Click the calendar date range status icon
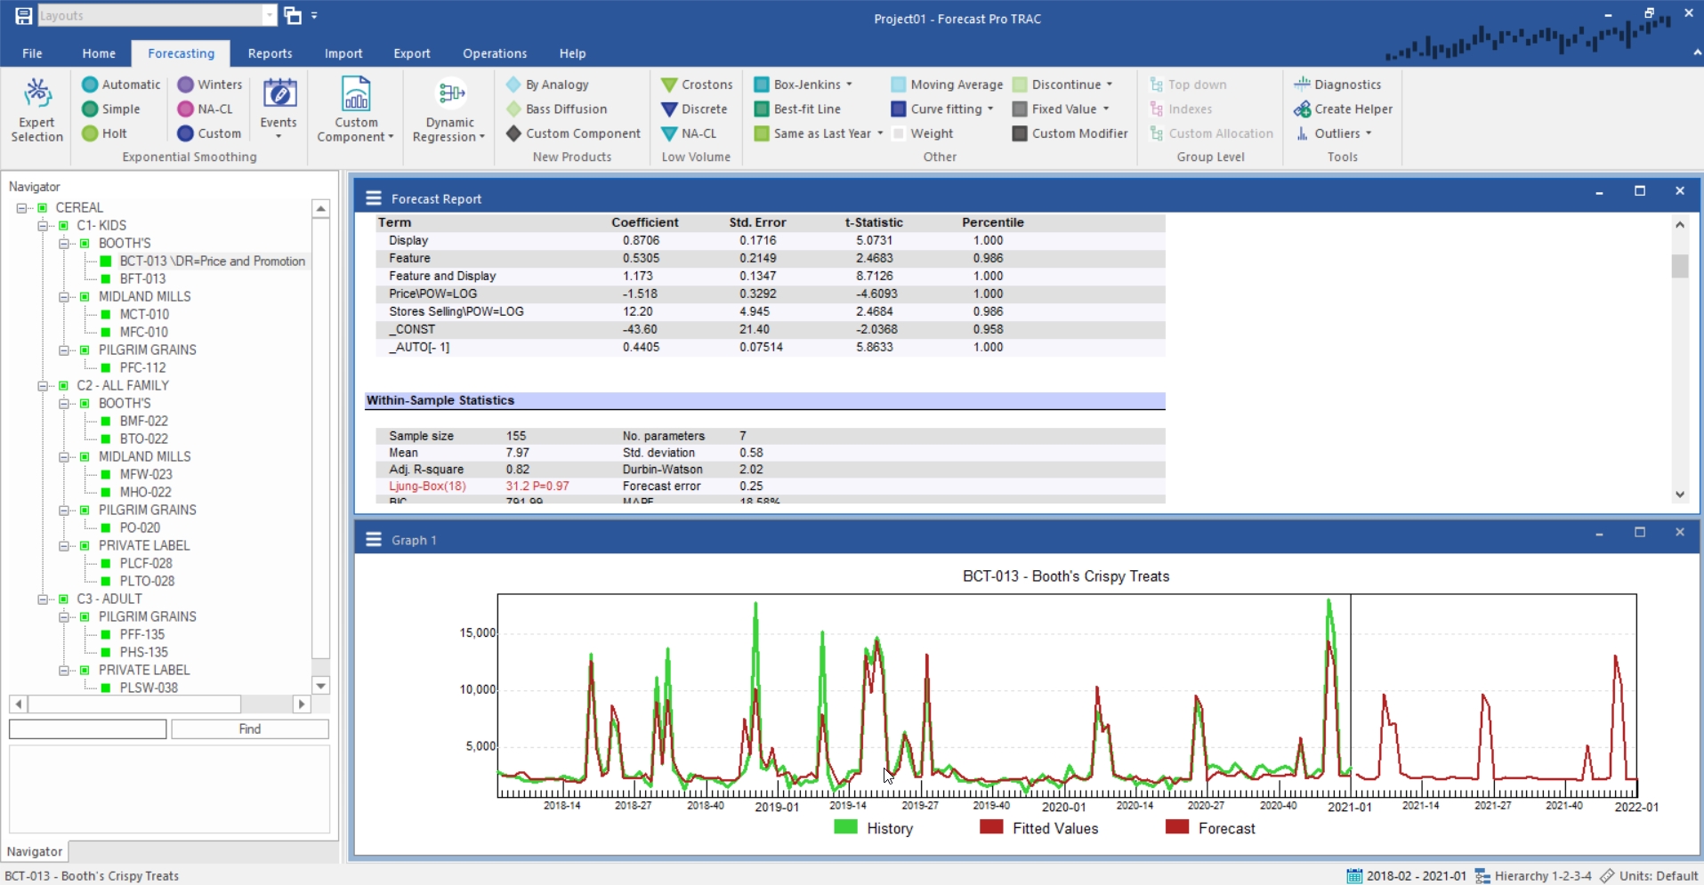The height and width of the screenshot is (885, 1704). pos(1354,876)
